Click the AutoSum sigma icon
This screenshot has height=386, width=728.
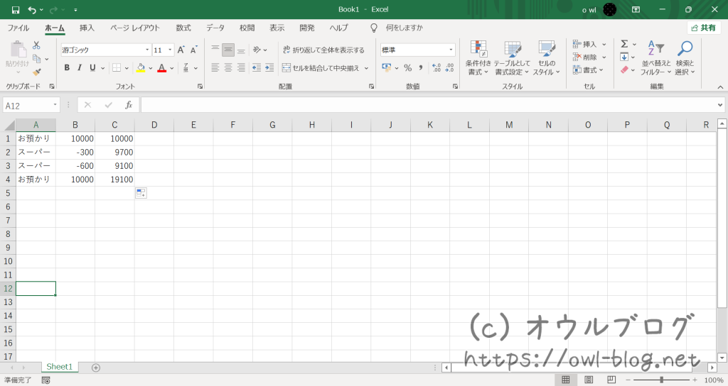[624, 44]
